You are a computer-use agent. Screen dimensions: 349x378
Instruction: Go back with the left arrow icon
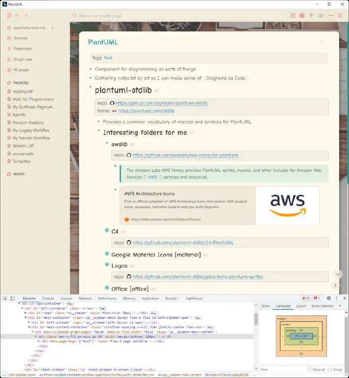click(17, 15)
